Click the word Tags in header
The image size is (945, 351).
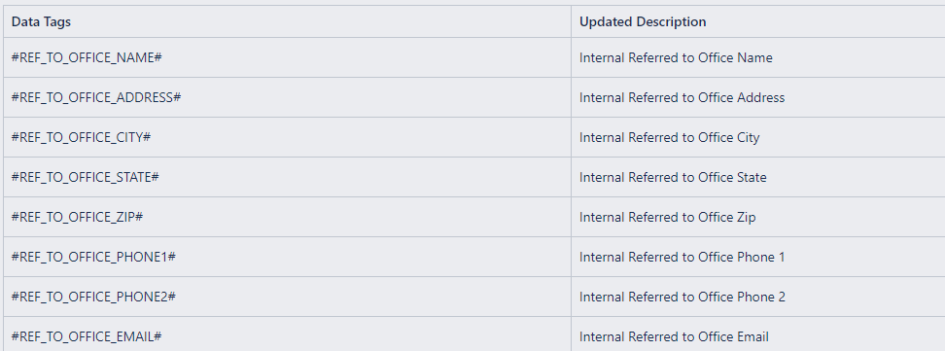coord(57,22)
